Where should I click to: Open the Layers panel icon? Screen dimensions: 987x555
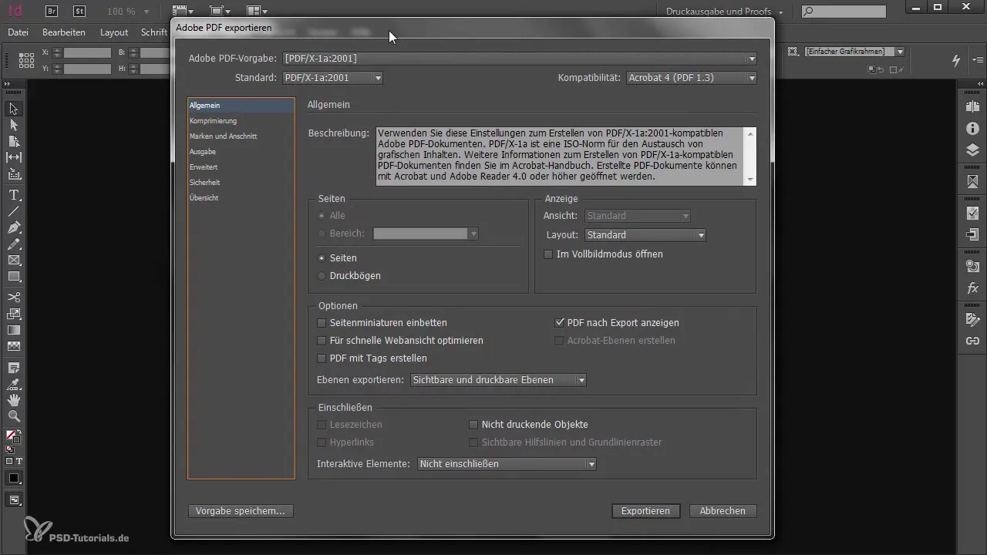coord(972,150)
